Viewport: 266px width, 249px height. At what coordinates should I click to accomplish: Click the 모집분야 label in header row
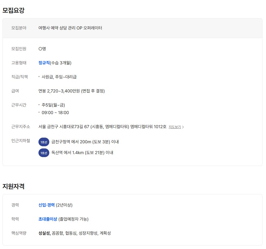coord(19,28)
